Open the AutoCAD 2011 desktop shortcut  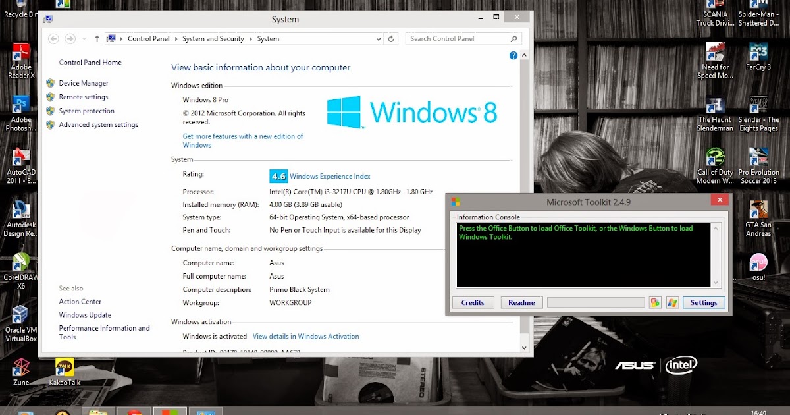click(x=21, y=166)
